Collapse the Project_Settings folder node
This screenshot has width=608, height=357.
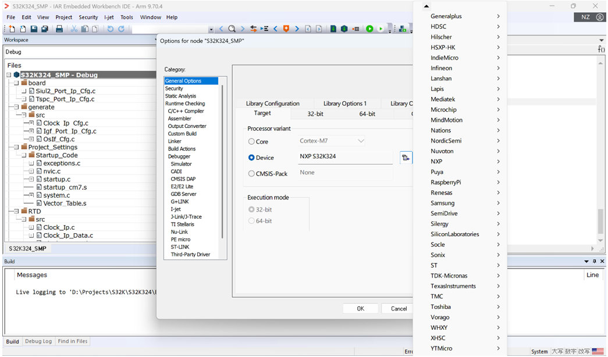click(x=16, y=147)
